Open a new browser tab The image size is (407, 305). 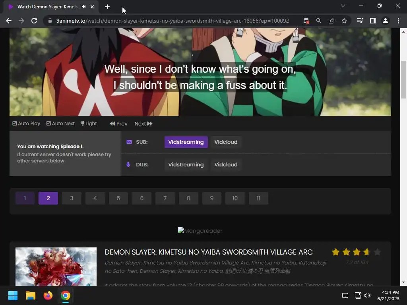tap(107, 7)
